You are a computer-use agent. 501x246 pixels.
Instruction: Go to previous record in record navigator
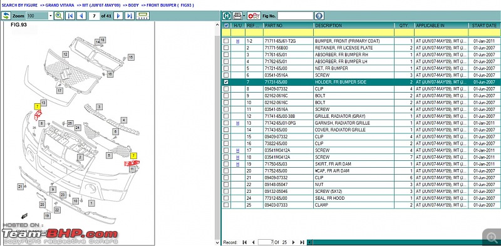[253, 242]
